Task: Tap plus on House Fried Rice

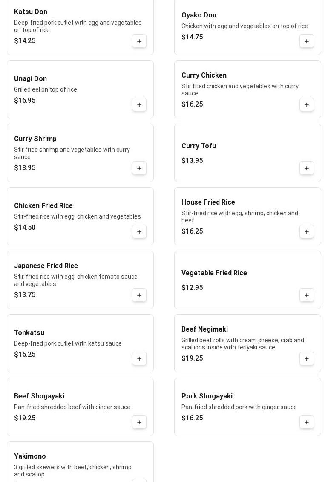Action: point(307,232)
